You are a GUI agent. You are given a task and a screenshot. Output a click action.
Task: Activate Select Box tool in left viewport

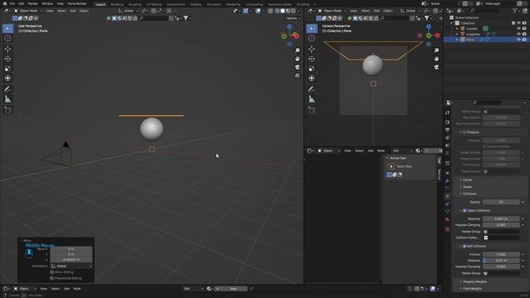7,28
